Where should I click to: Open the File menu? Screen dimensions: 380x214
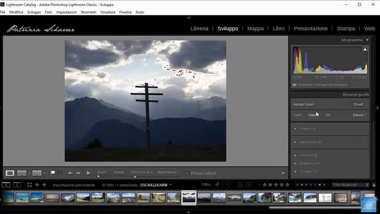(2, 12)
